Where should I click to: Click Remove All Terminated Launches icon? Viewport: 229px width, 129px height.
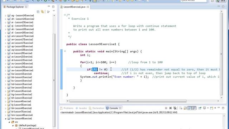click(175, 108)
